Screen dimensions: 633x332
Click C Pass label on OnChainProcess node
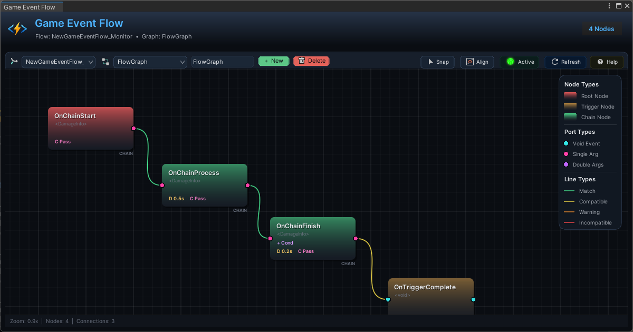coord(198,199)
